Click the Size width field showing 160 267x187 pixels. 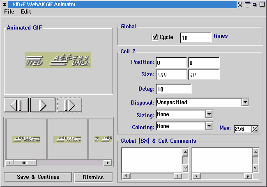coord(171,75)
